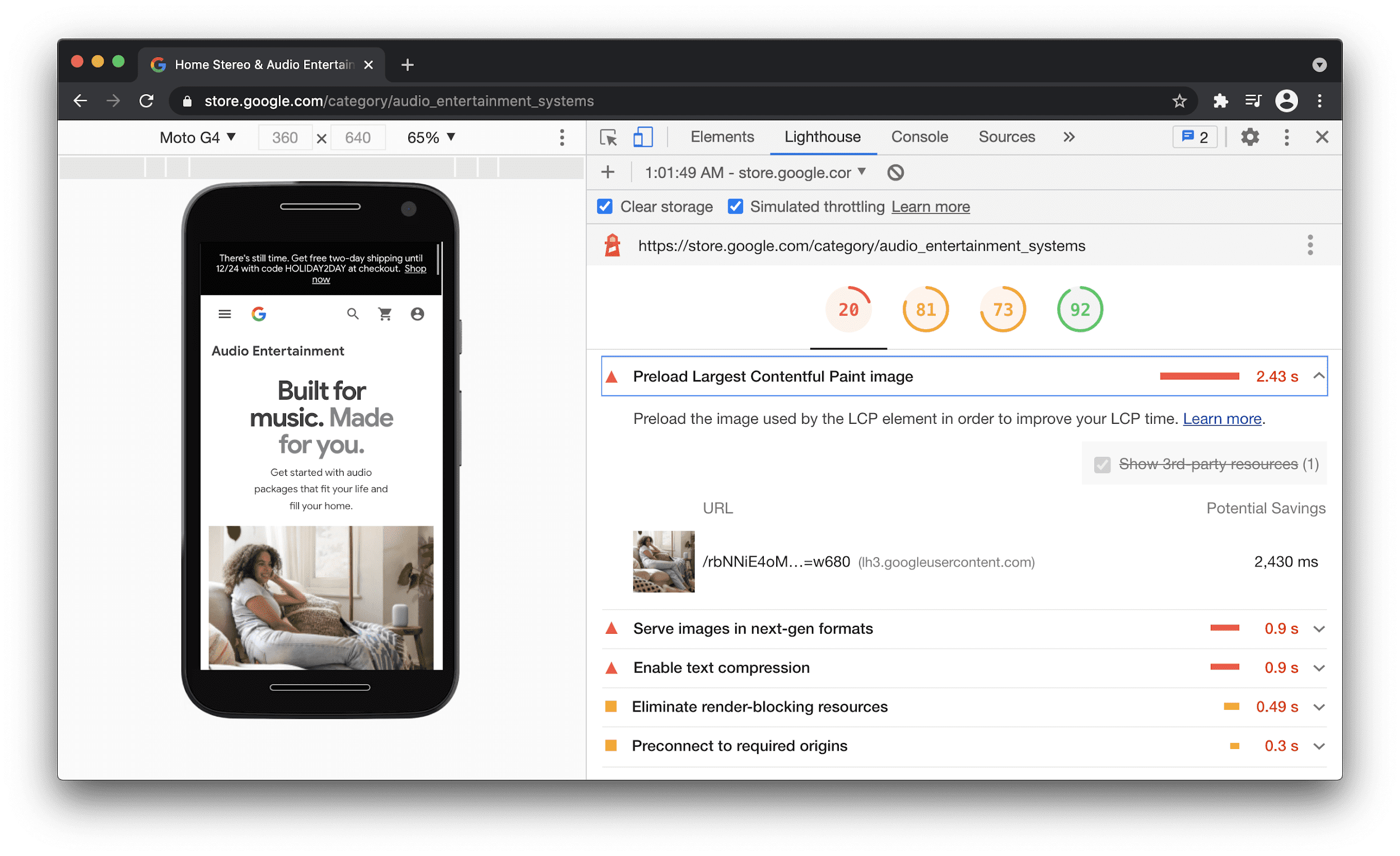Image resolution: width=1400 pixels, height=856 pixels.
Task: Toggle the Clear storage checkbox
Action: (605, 207)
